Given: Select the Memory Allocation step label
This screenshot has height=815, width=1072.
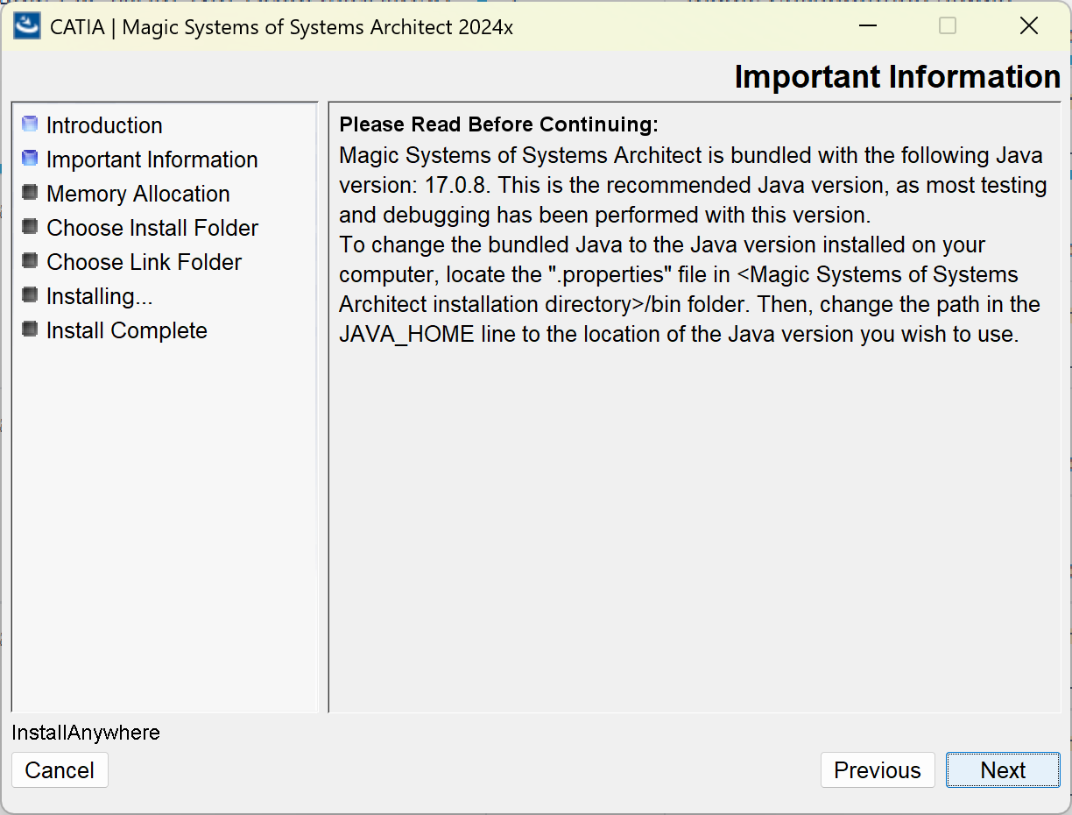Looking at the screenshot, I should click(x=138, y=194).
